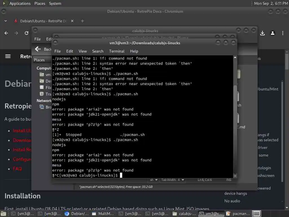Click the clock showing Mon Sep 2
The image size is (289, 217).
(x=271, y=3)
